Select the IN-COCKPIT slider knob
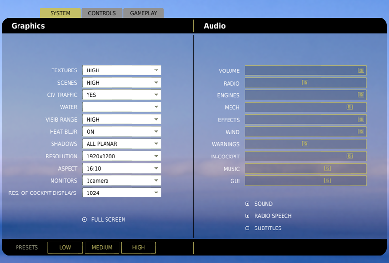Image resolution: width=389 pixels, height=263 pixels. point(349,156)
